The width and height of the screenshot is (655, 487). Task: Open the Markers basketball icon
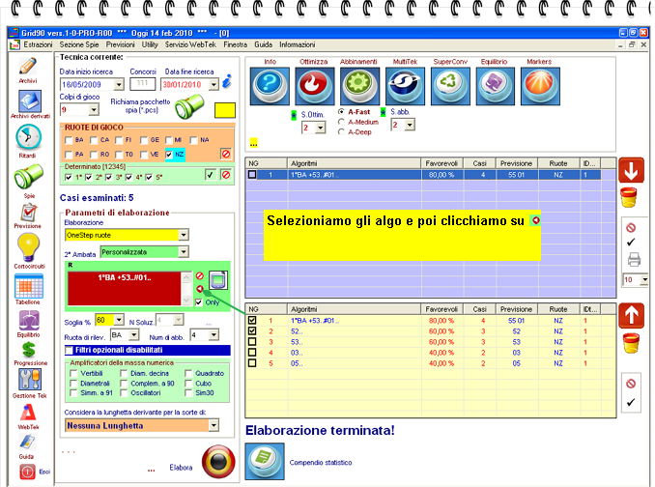[537, 86]
